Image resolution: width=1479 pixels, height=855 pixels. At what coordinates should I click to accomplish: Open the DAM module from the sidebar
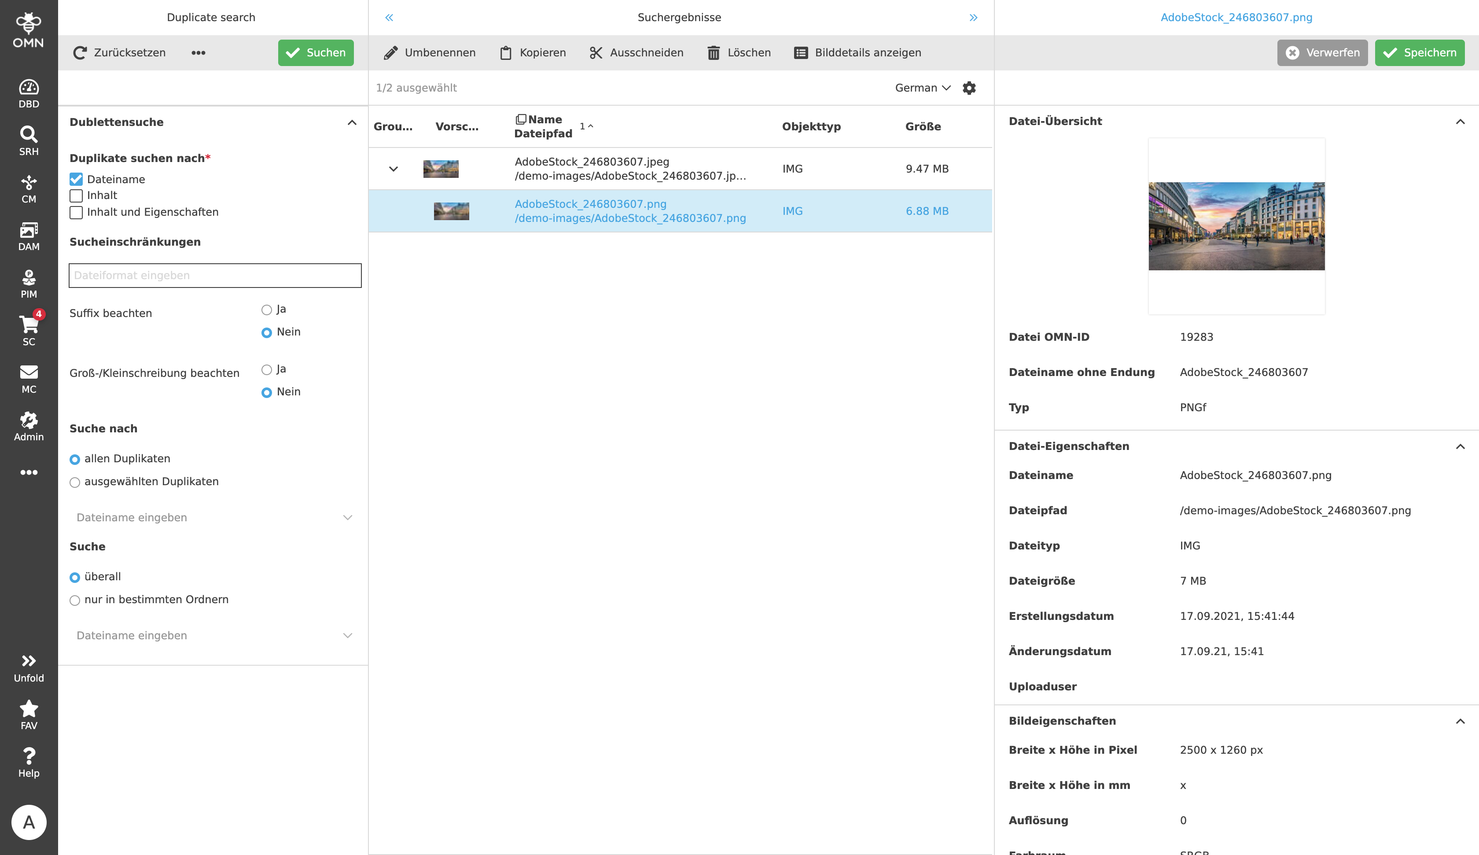tap(29, 235)
